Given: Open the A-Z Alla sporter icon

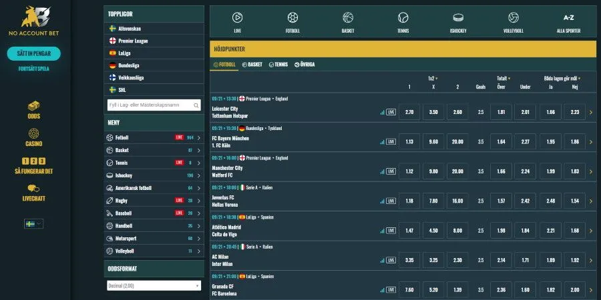Looking at the screenshot, I should click(568, 17).
